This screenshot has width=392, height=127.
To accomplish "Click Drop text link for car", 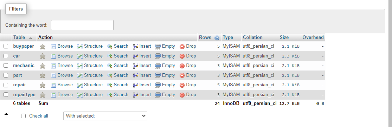I will [191, 56].
